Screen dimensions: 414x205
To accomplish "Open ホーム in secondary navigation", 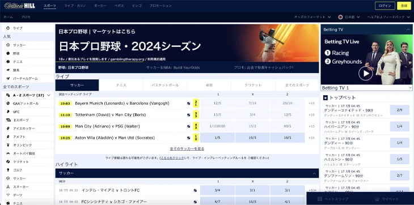I will point(8,17).
